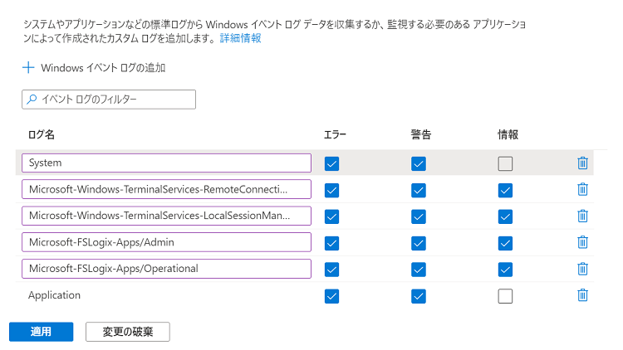The width and height of the screenshot is (623, 350).
Task: Edit the Microsoft-FSLogix-Apps/Admin log name field
Action: click(166, 242)
